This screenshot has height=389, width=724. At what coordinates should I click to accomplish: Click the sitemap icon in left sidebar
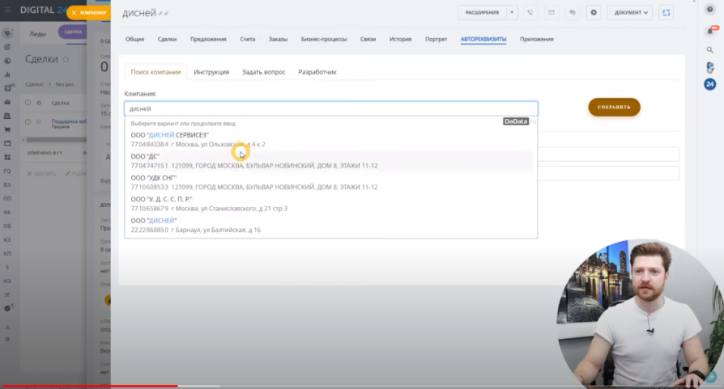[x=7, y=328]
